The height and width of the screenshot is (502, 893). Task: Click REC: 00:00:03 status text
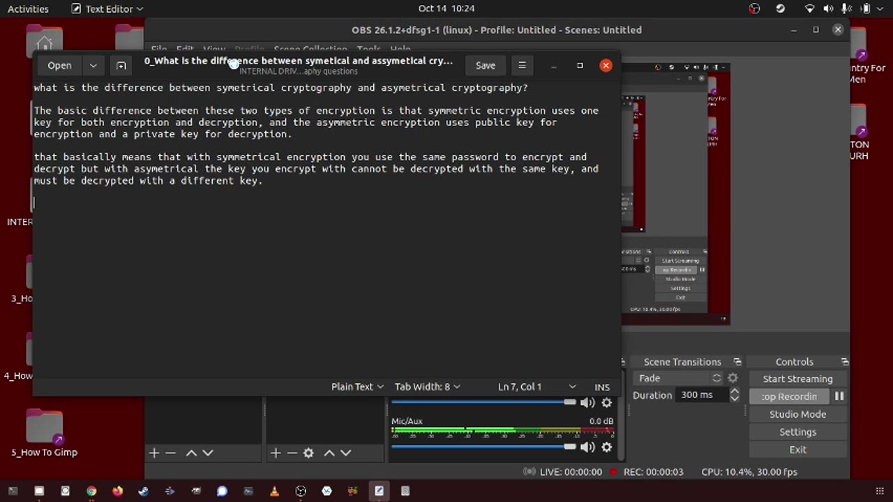[653, 472]
